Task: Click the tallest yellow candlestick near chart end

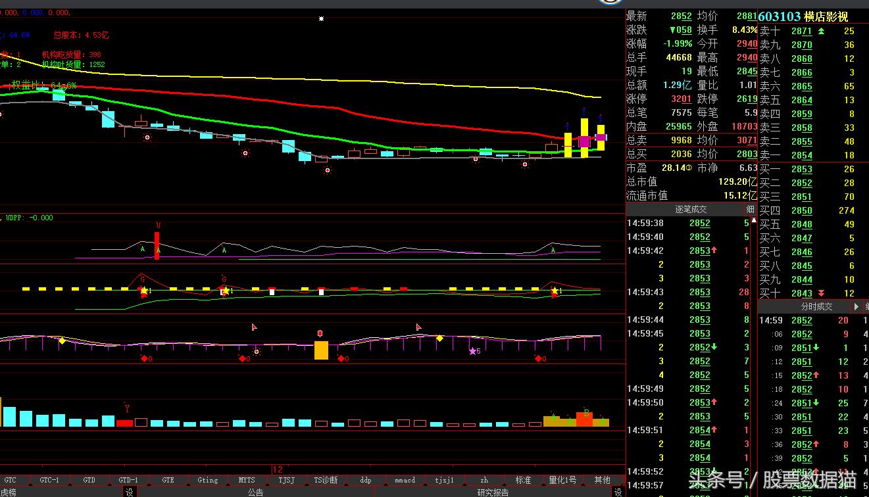Action: pyautogui.click(x=583, y=138)
